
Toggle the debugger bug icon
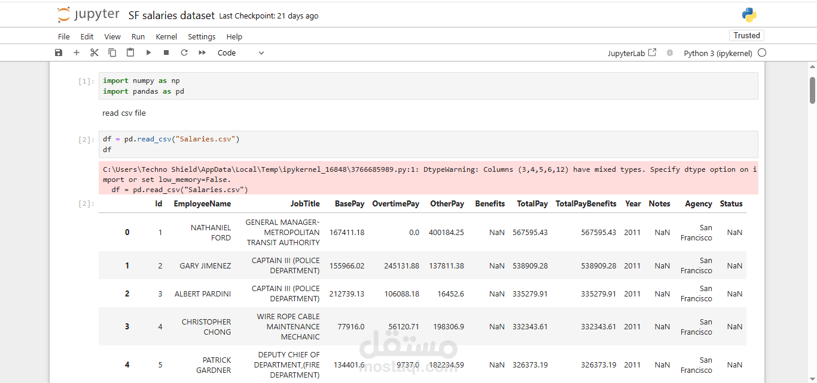tap(670, 52)
